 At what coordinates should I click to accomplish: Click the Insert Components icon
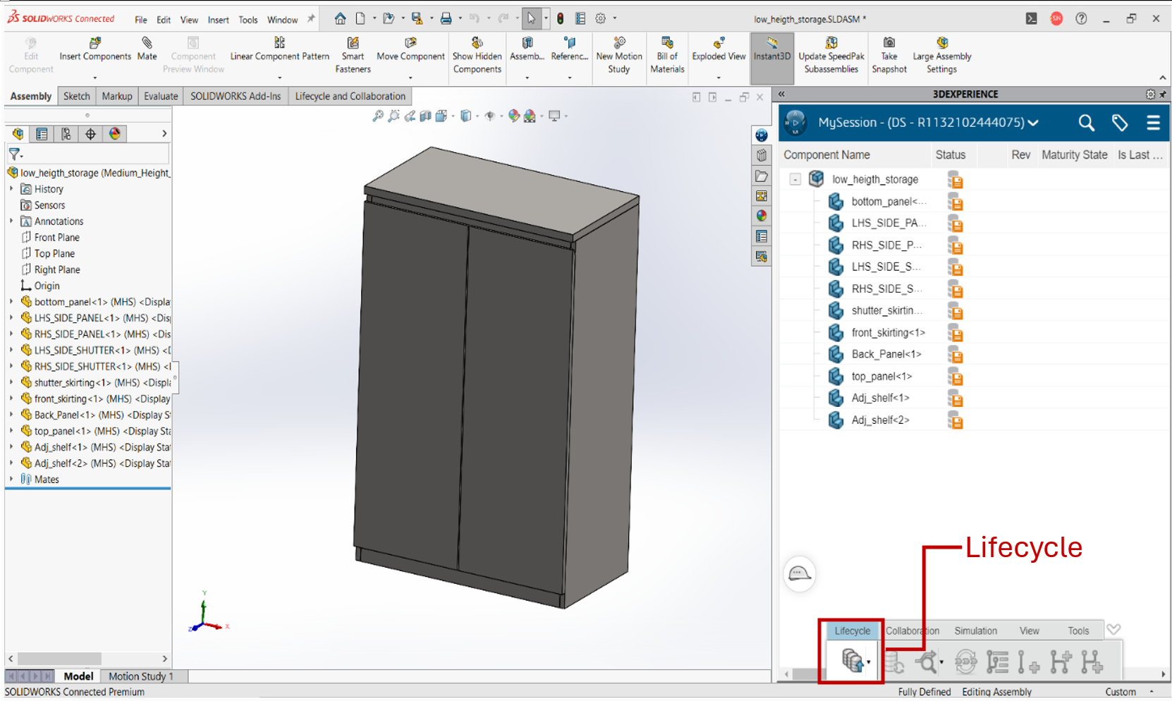tap(95, 44)
